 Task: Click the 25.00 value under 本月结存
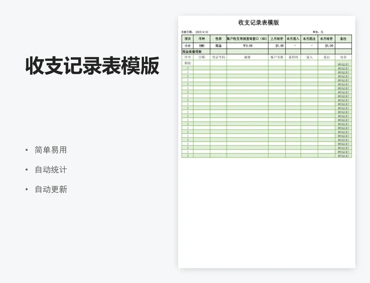[329, 46]
